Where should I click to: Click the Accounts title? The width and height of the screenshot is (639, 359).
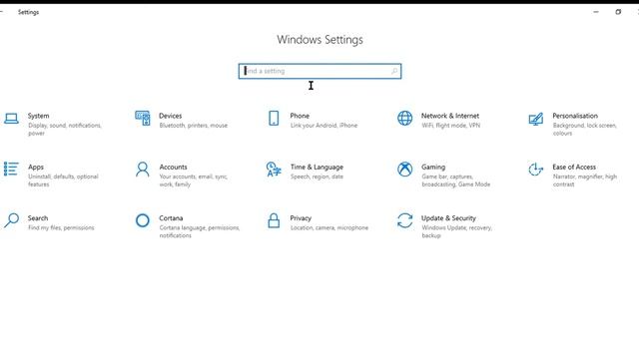point(173,167)
